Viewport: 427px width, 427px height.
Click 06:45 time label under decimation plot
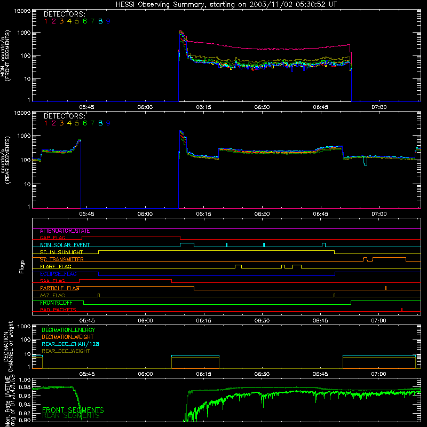click(x=321, y=374)
